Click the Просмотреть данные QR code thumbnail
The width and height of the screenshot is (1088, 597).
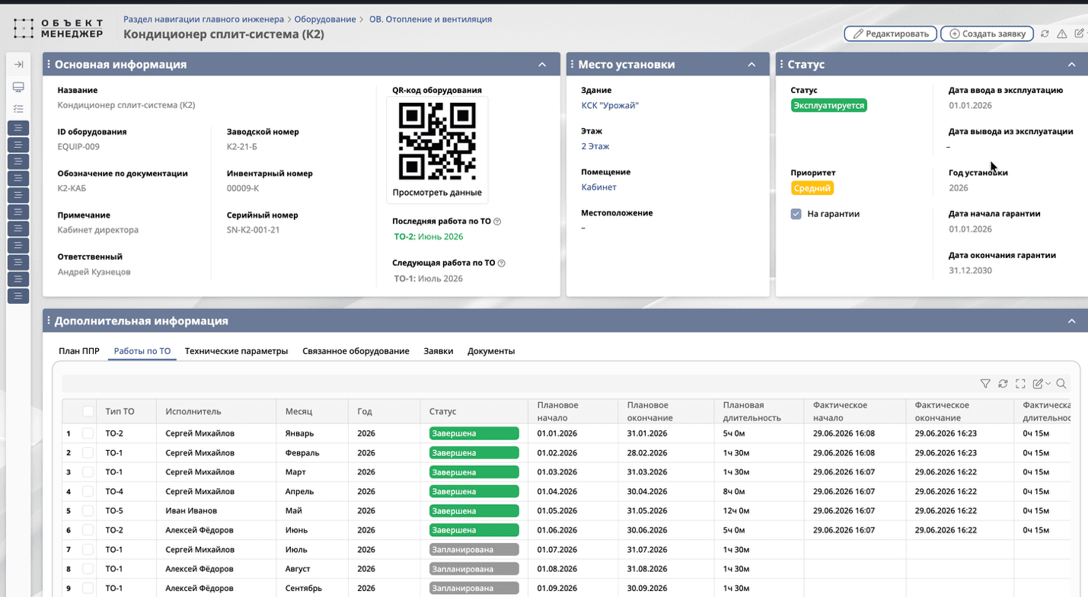point(437,150)
